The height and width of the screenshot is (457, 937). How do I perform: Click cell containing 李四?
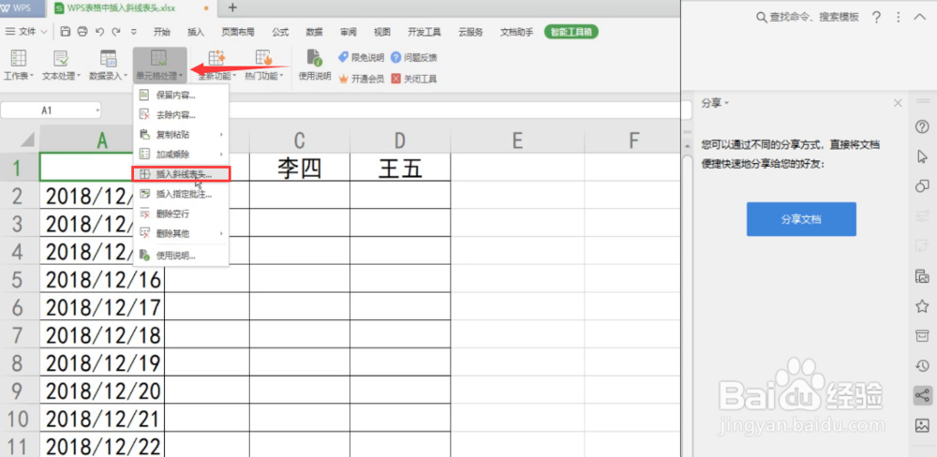click(300, 169)
